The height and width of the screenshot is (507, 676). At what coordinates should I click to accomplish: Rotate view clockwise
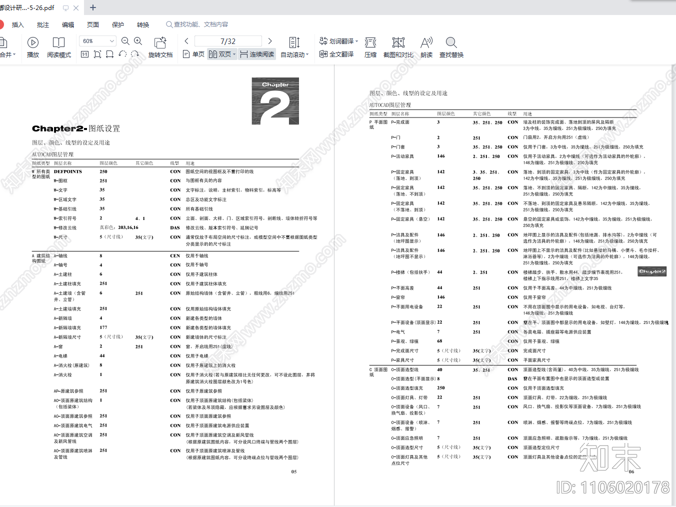tap(134, 54)
